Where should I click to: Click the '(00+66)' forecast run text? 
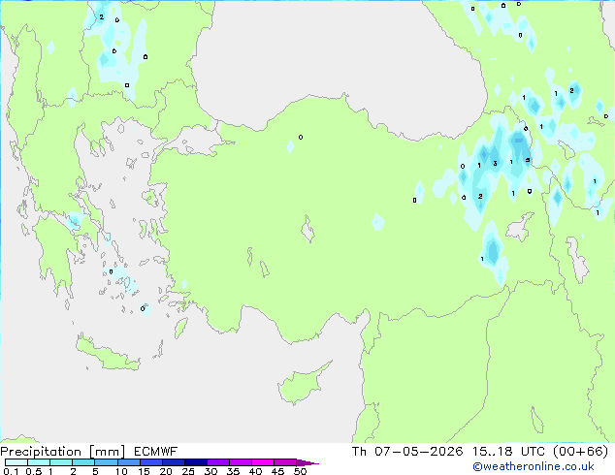click(x=580, y=452)
